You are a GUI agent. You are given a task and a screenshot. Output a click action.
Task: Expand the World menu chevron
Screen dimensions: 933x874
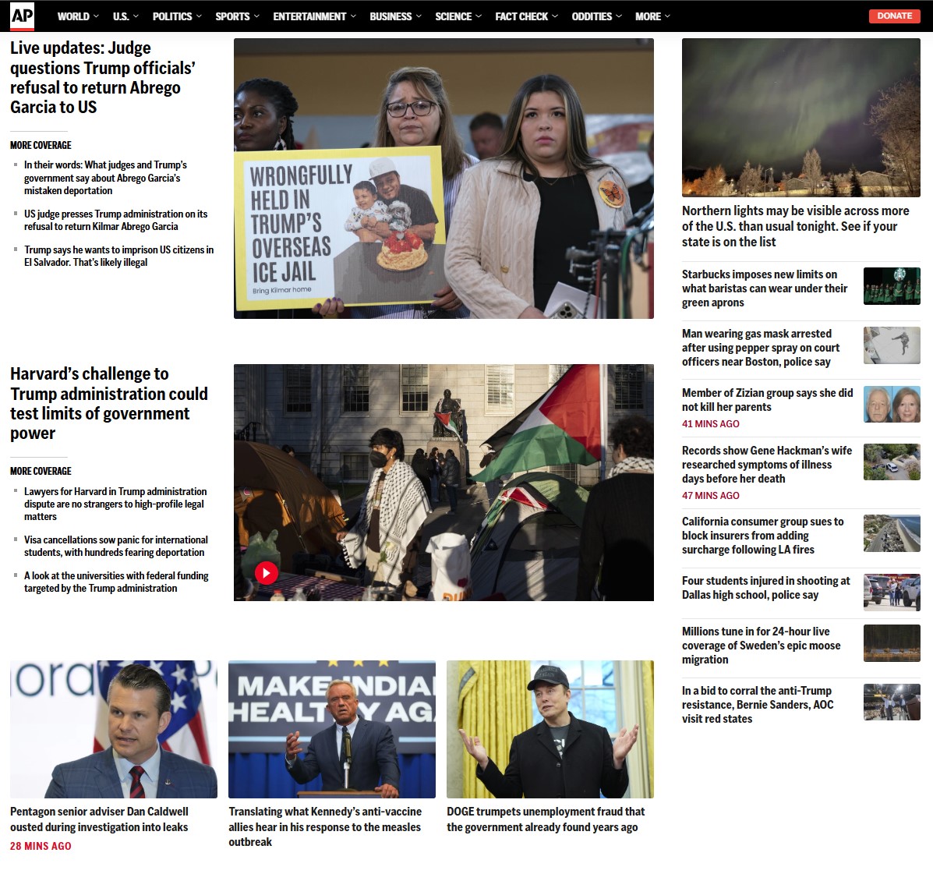97,16
